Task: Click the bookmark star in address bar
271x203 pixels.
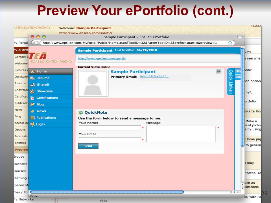Action: (x=230, y=43)
